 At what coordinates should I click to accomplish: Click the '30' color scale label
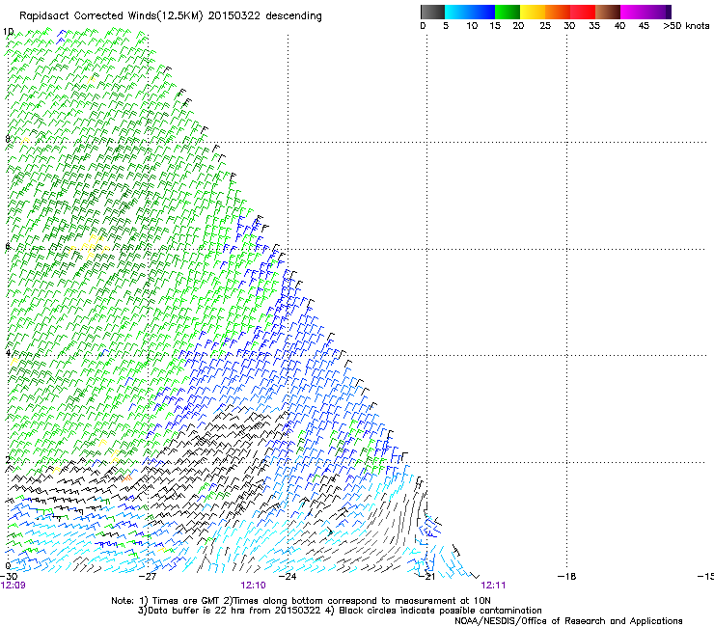[569, 26]
